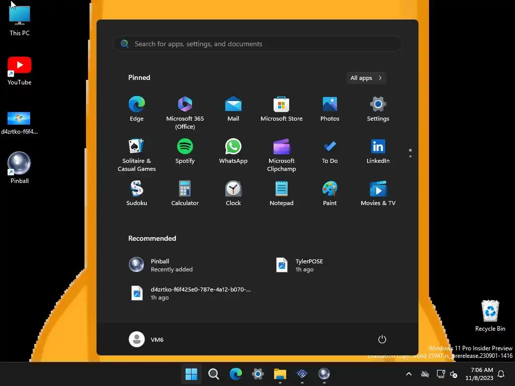Viewport: 515px width, 386px height.
Task: Select Recycle Bin on desktop
Action: click(490, 316)
